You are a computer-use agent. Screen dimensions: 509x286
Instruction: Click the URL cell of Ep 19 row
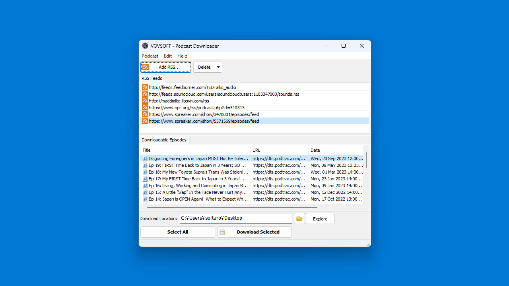(x=279, y=165)
